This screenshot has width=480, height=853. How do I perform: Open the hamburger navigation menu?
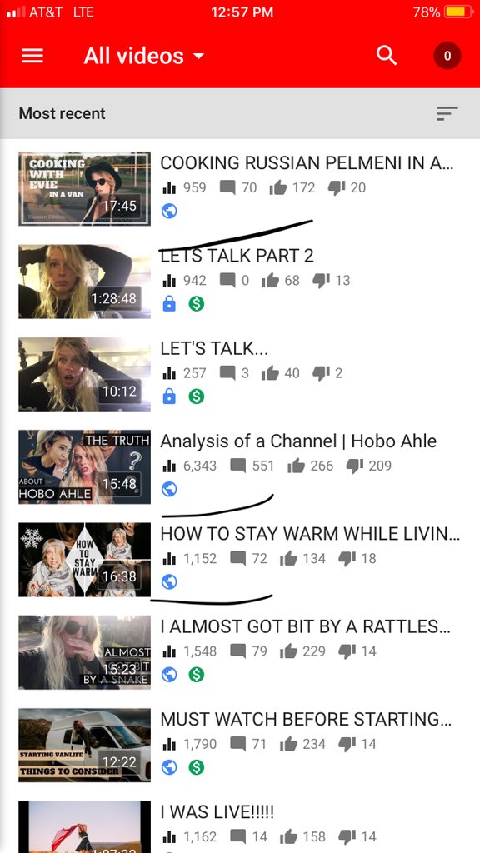click(32, 56)
